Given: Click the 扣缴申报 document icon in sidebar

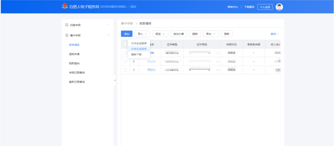Looking at the screenshot, I should point(67,25).
